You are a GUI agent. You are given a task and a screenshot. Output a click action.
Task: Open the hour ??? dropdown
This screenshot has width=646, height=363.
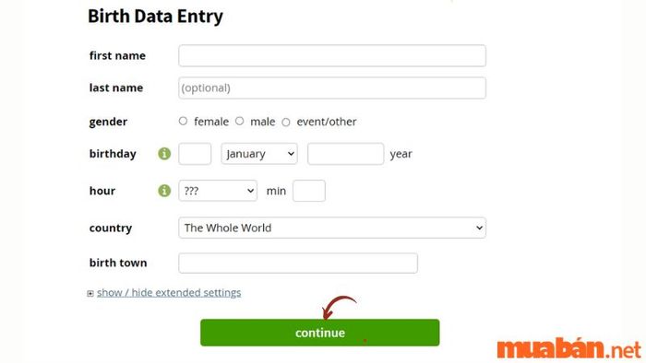pyautogui.click(x=218, y=191)
